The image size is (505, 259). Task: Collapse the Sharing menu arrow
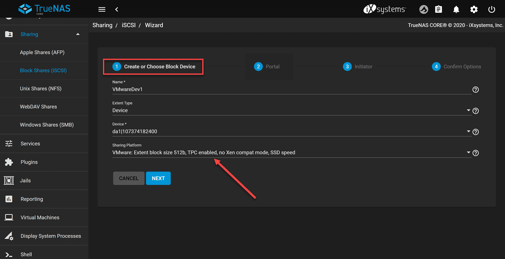[x=78, y=34]
